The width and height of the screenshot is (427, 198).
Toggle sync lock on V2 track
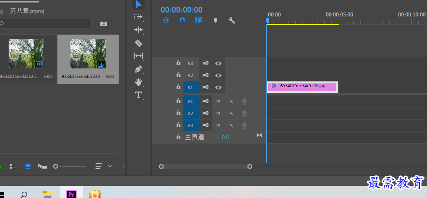(x=206, y=75)
